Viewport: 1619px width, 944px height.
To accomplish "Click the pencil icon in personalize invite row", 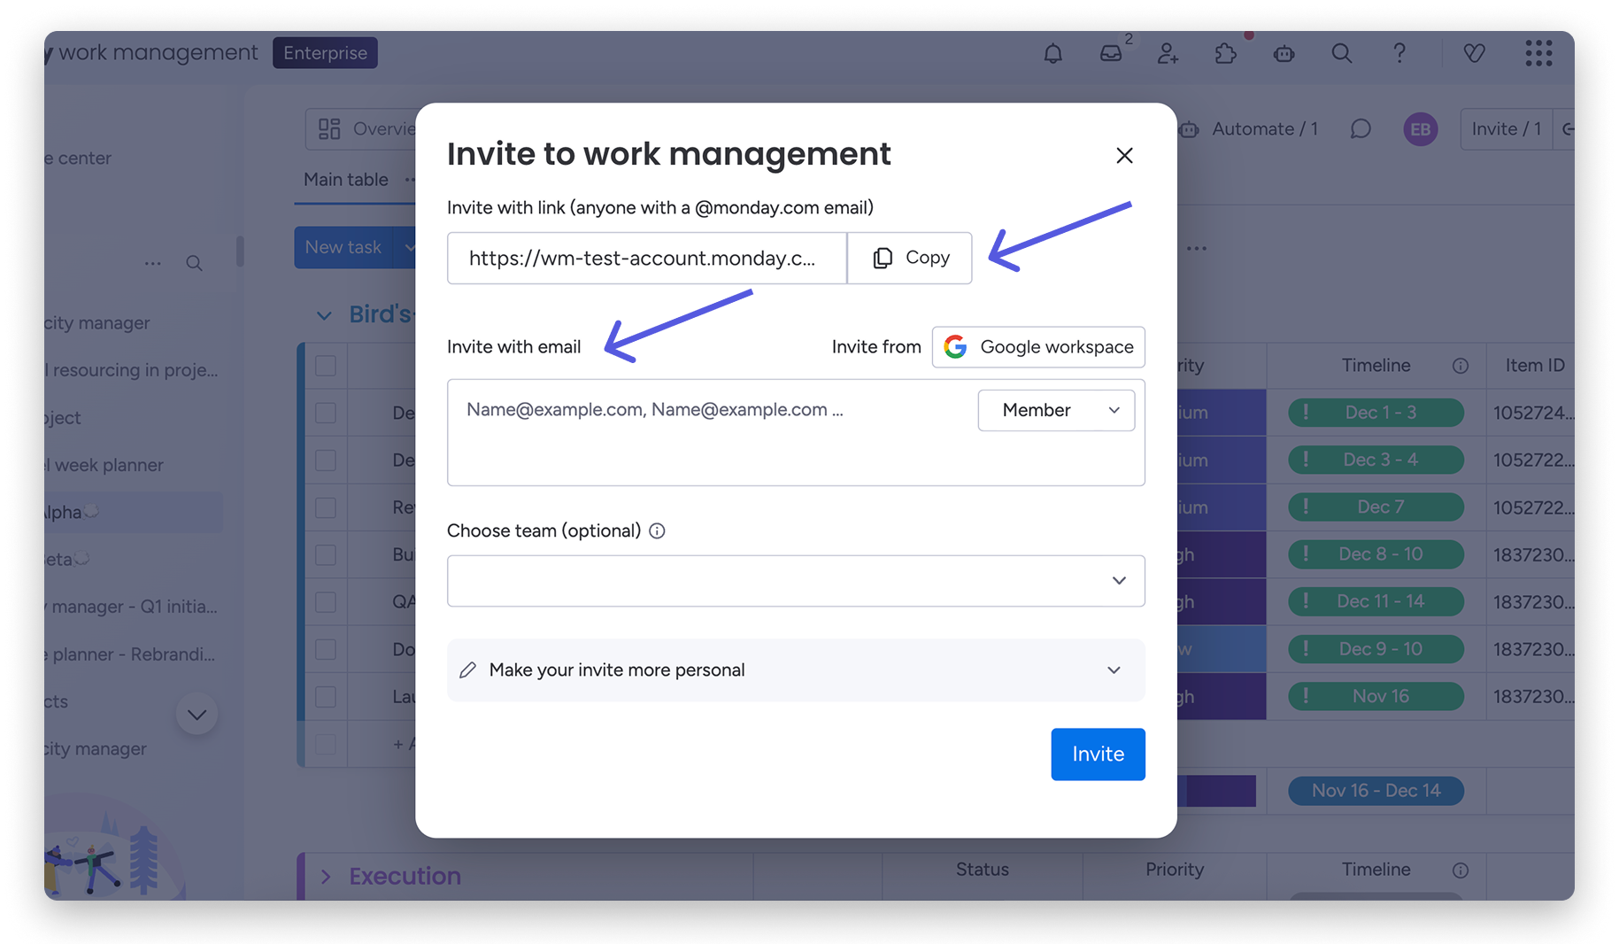I will [468, 670].
